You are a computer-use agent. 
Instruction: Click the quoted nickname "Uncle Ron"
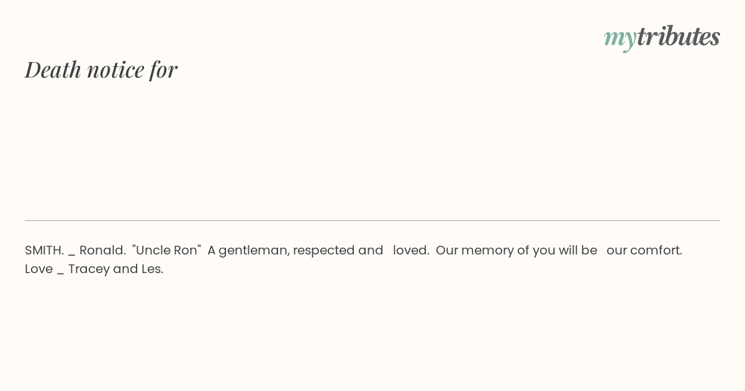166,250
